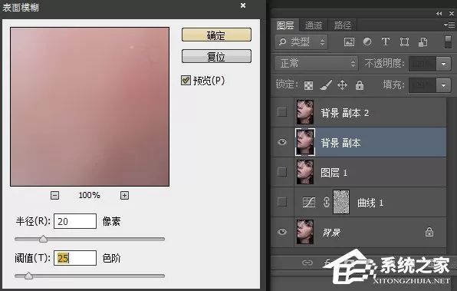Click the type layer filter icon
This screenshot has height=291, width=457.
pyautogui.click(x=385, y=41)
